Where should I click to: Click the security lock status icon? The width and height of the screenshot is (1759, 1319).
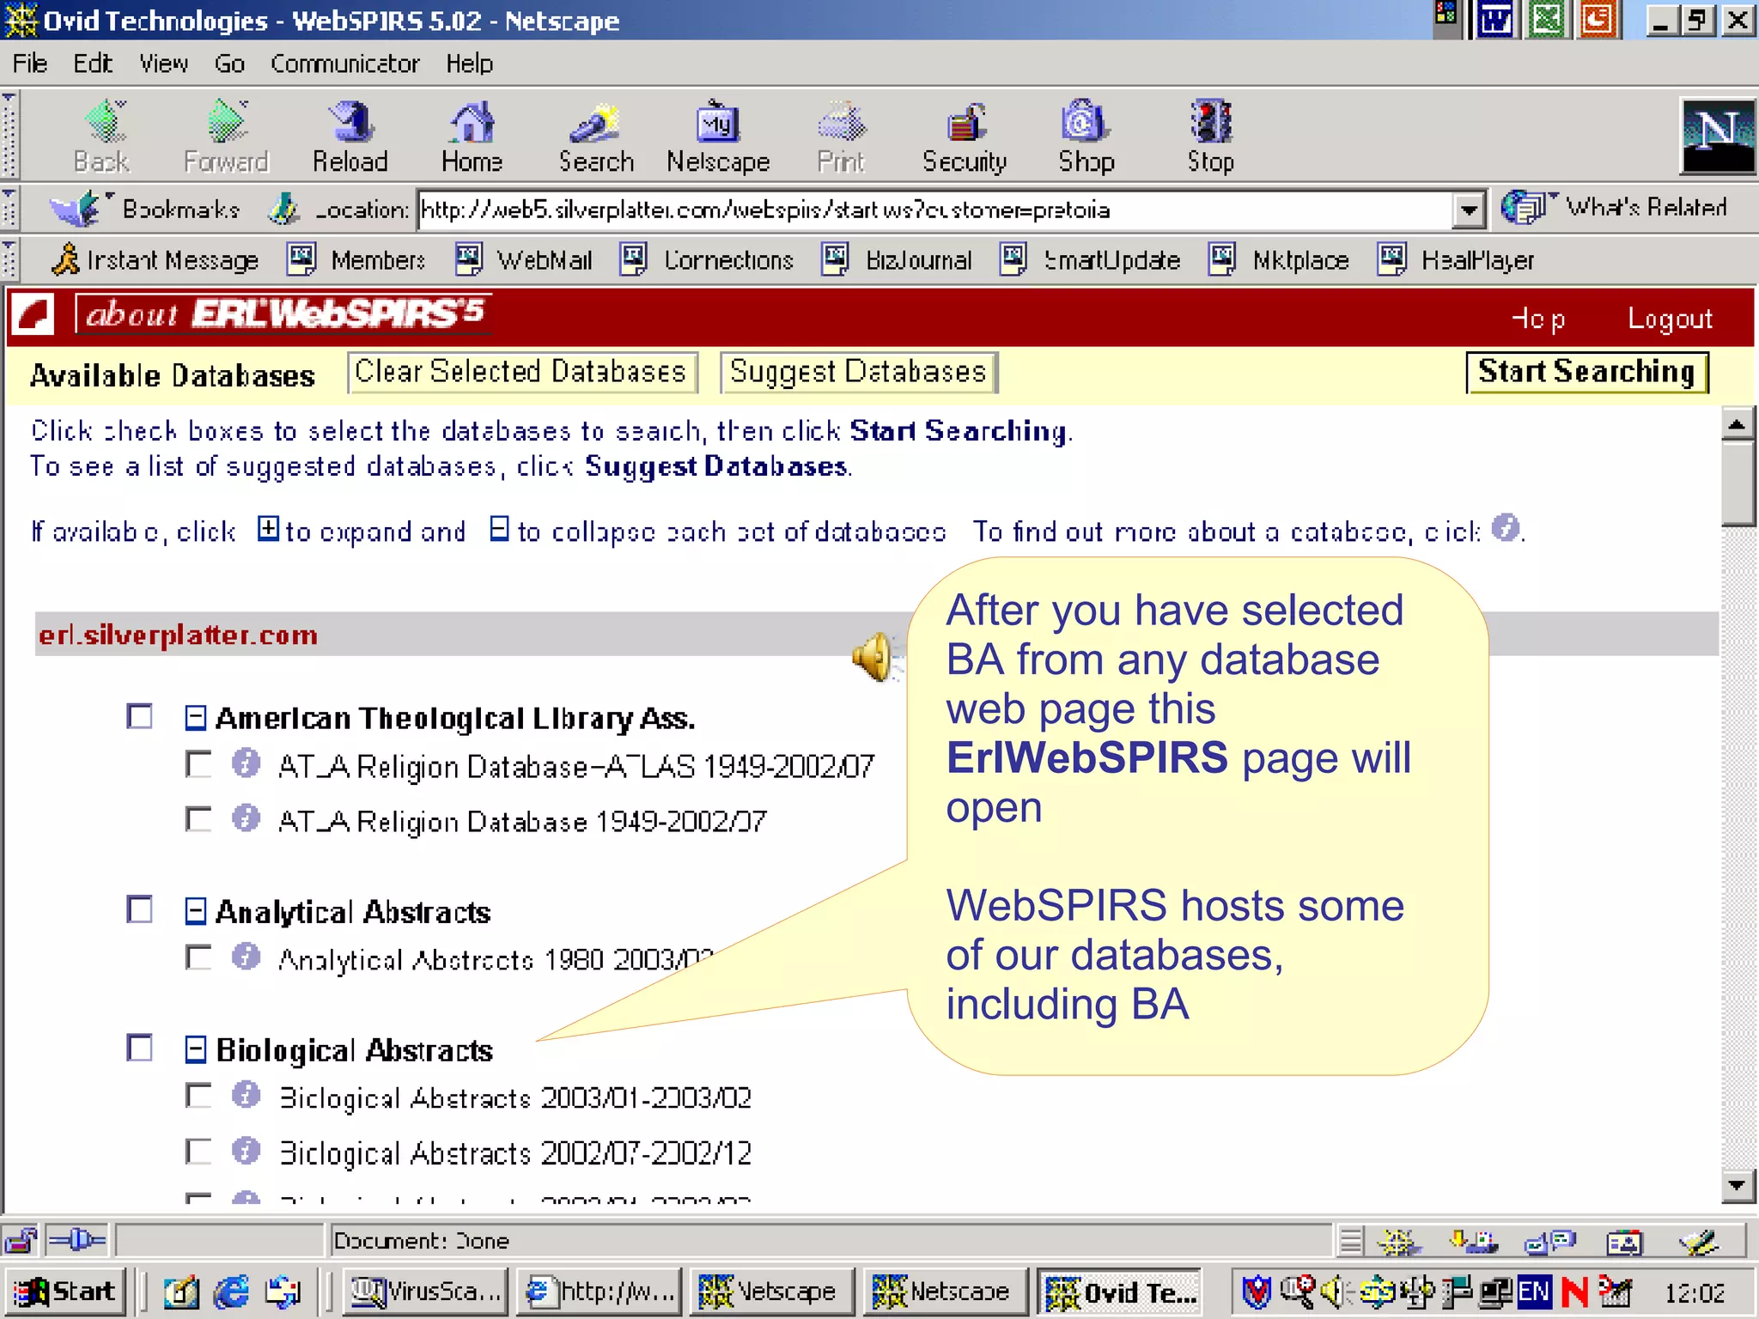click(21, 1241)
